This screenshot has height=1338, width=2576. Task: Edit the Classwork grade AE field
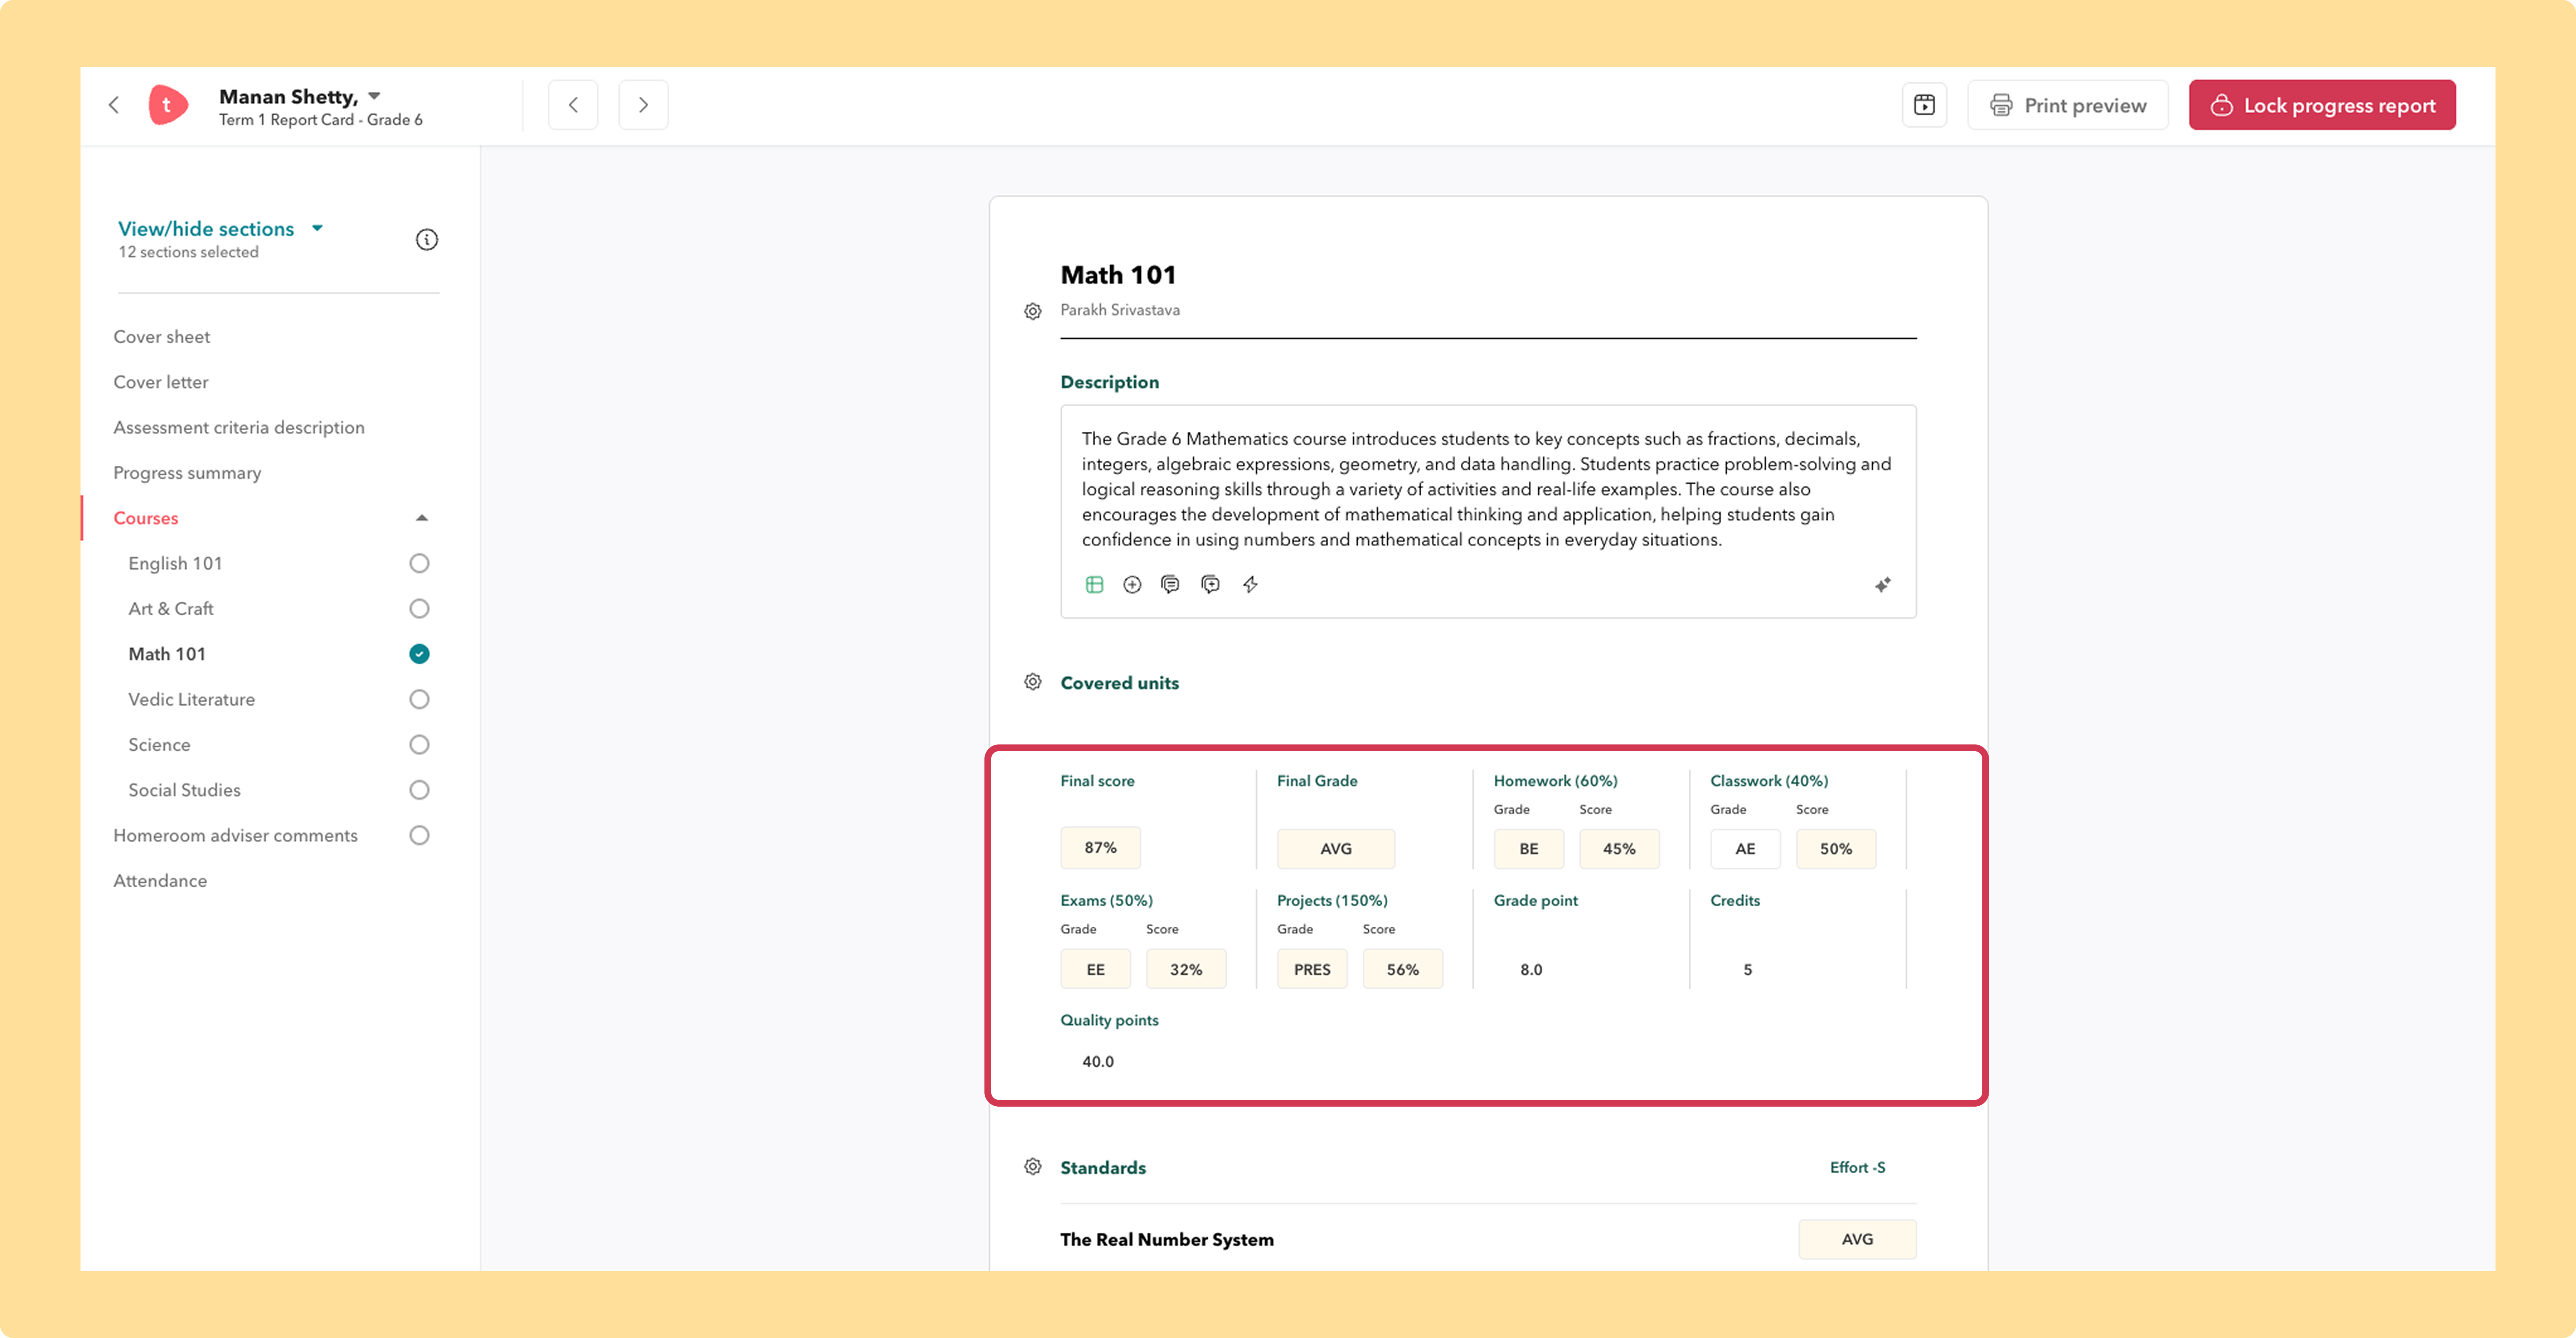point(1745,848)
